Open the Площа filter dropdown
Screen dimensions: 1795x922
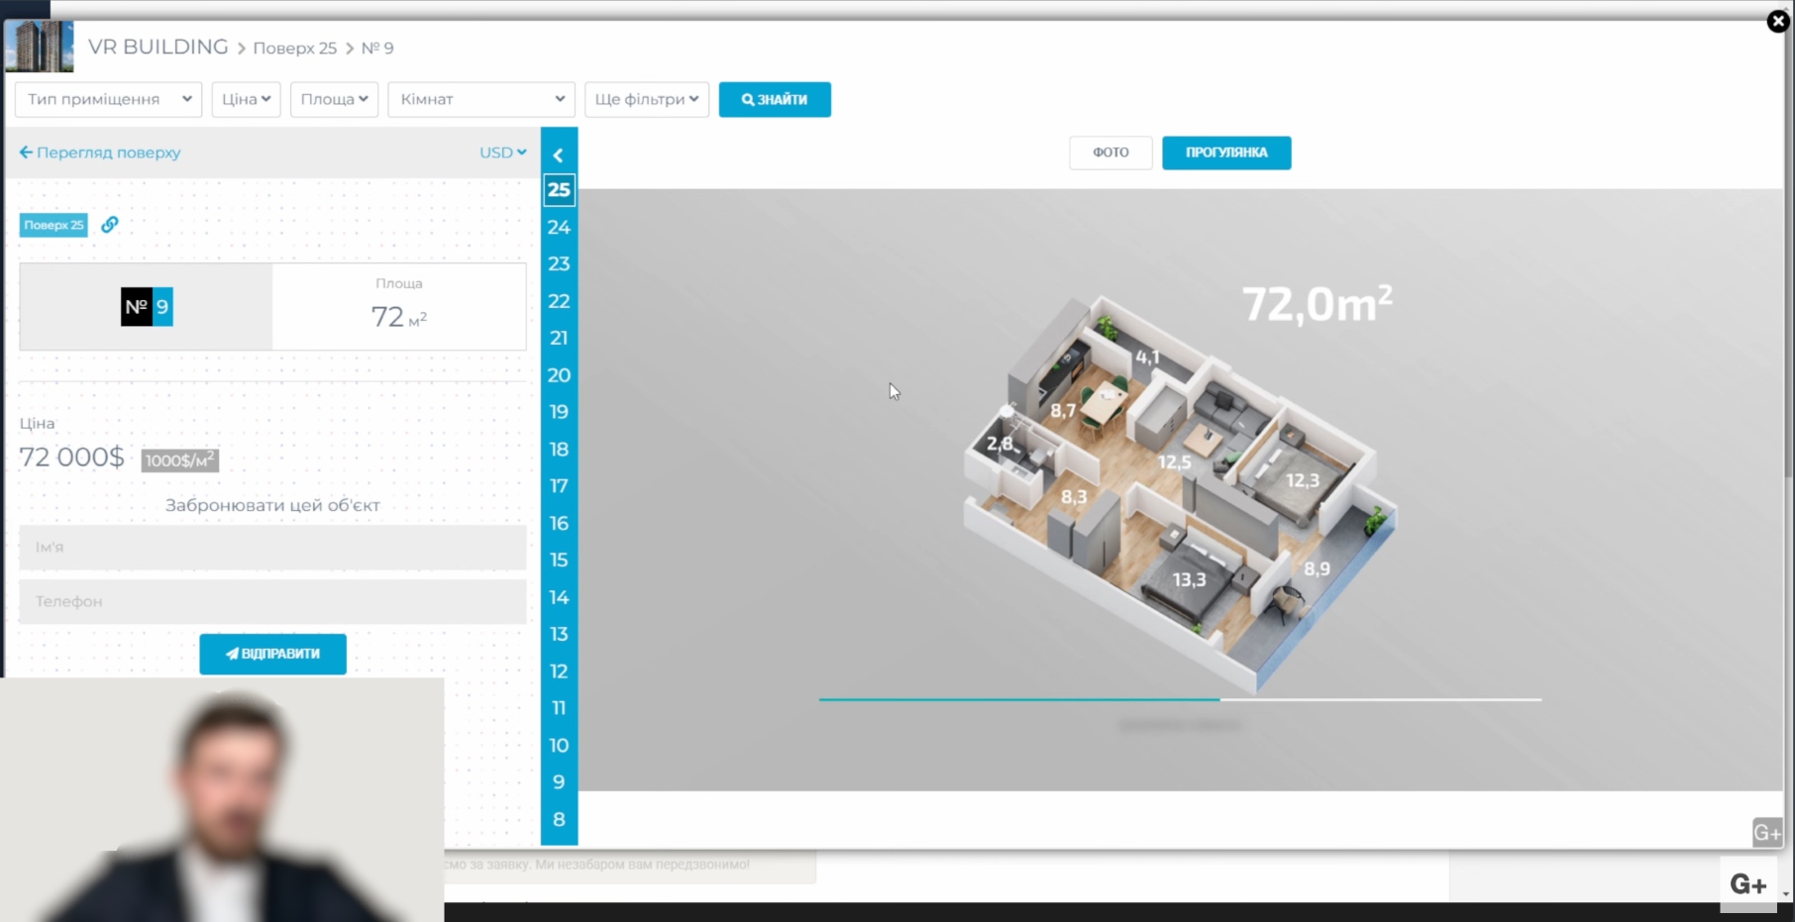tap(334, 99)
